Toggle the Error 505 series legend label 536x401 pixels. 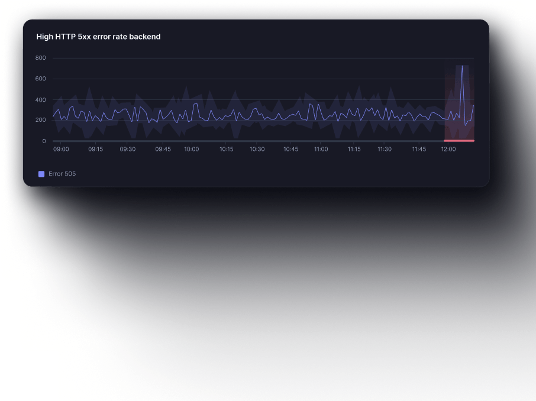[62, 174]
